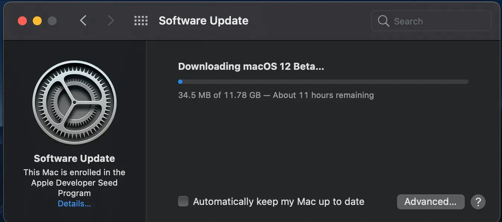Click the Apple Developer Seed Program enrollment text

coord(74,183)
